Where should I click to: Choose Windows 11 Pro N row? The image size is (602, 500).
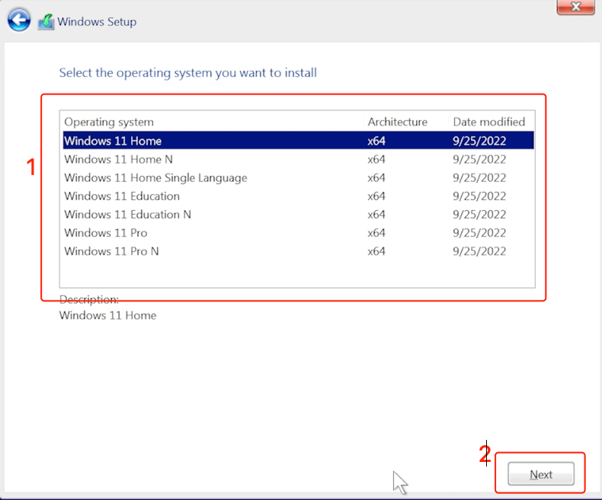click(x=298, y=251)
